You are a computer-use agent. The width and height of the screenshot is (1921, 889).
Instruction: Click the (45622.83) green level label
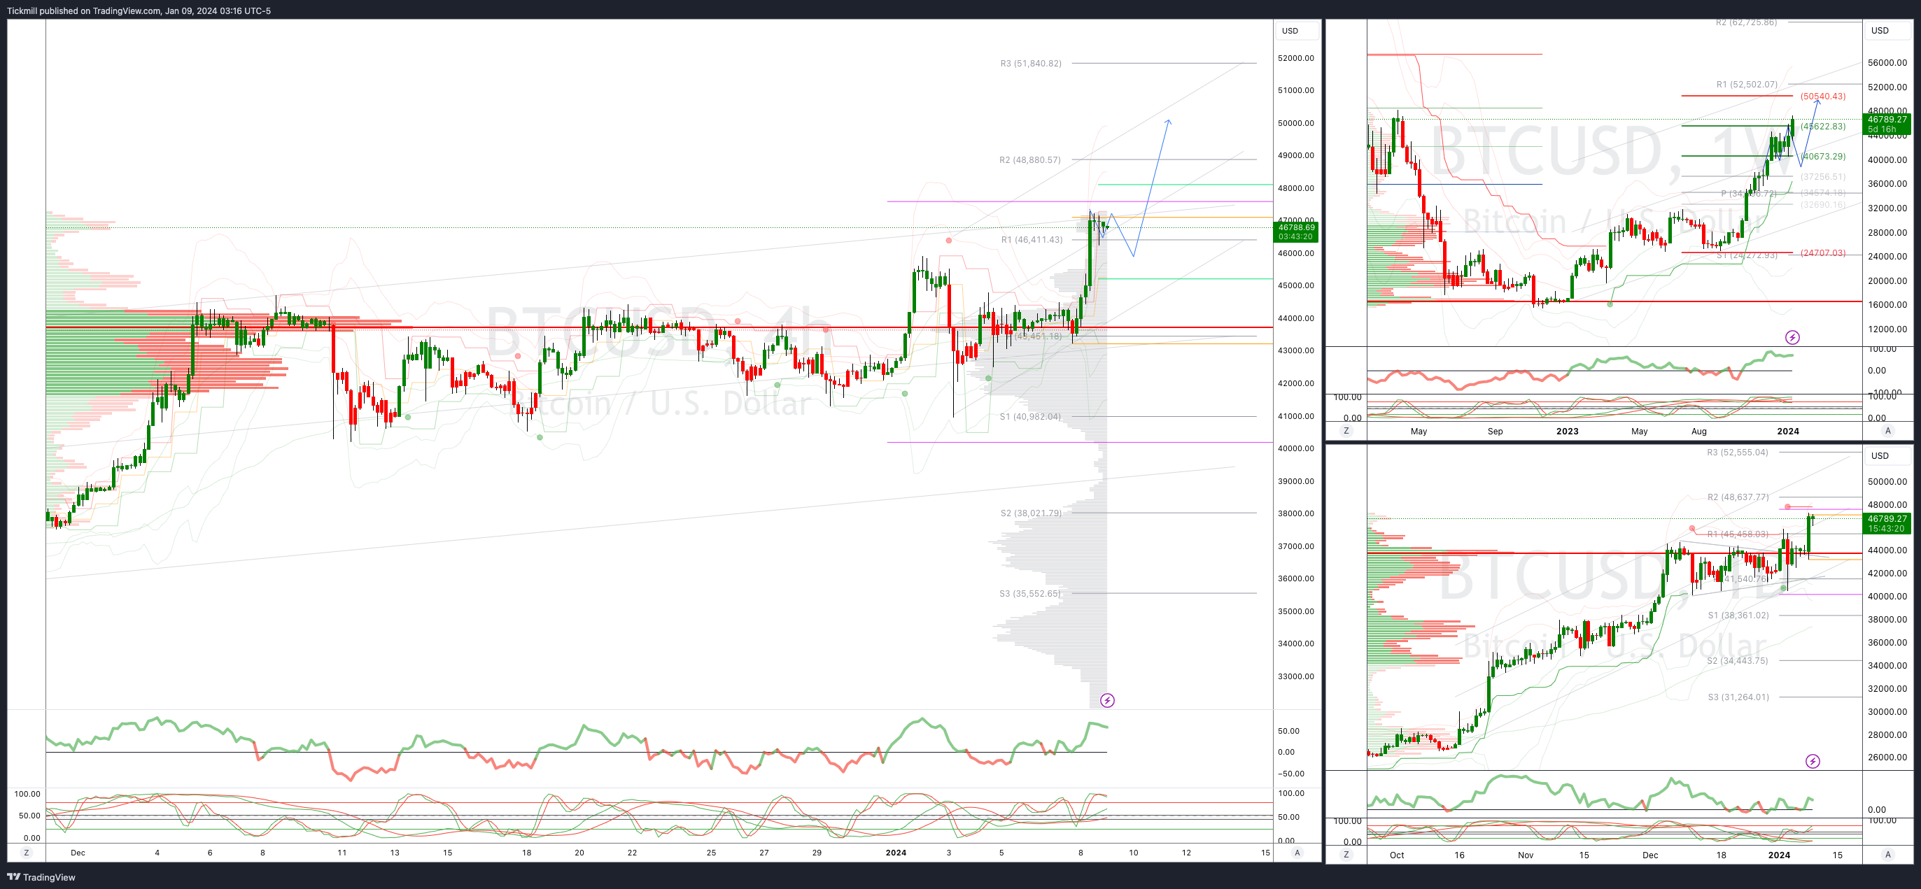[x=1822, y=126]
